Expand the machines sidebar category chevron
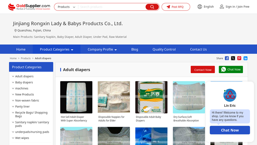Image resolution: width=257 pixels, height=145 pixels. (13, 88)
